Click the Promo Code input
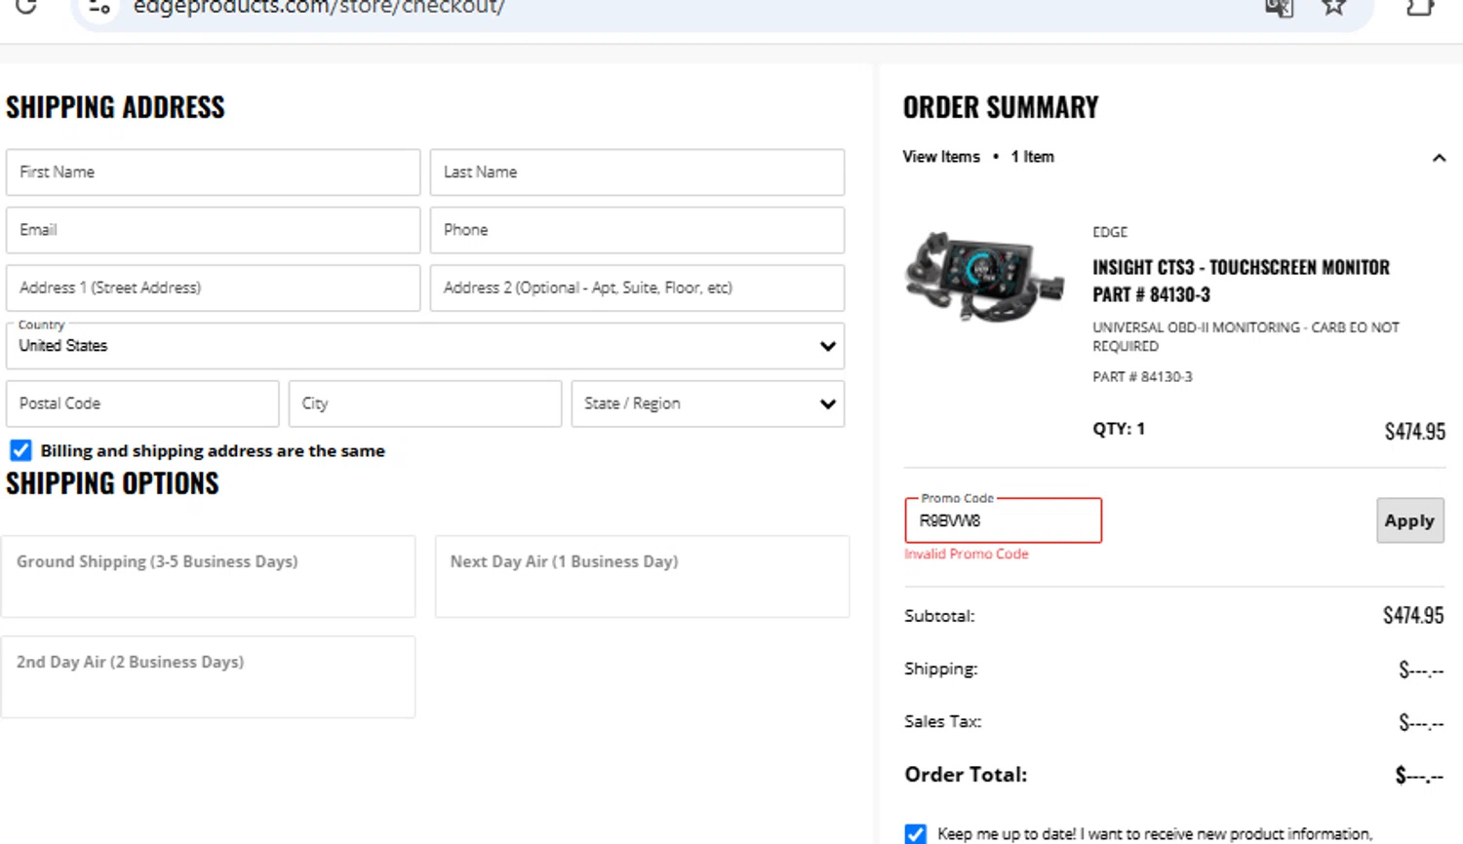 [1003, 520]
